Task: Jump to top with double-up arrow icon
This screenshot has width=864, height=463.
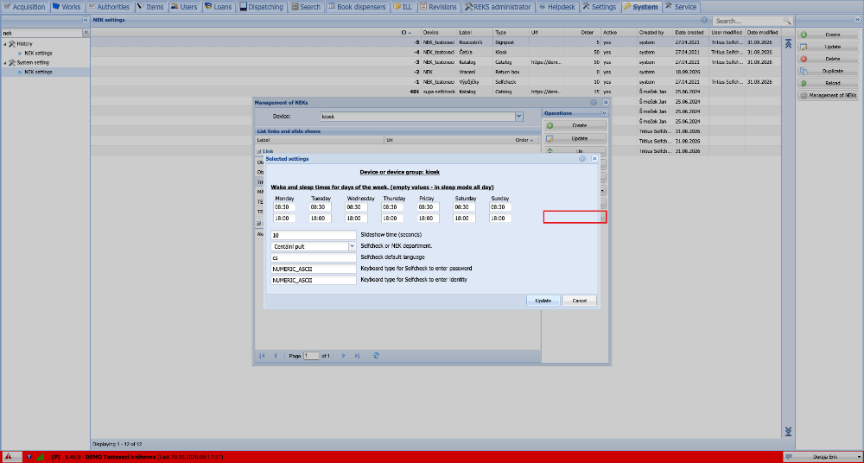Action: click(x=787, y=43)
